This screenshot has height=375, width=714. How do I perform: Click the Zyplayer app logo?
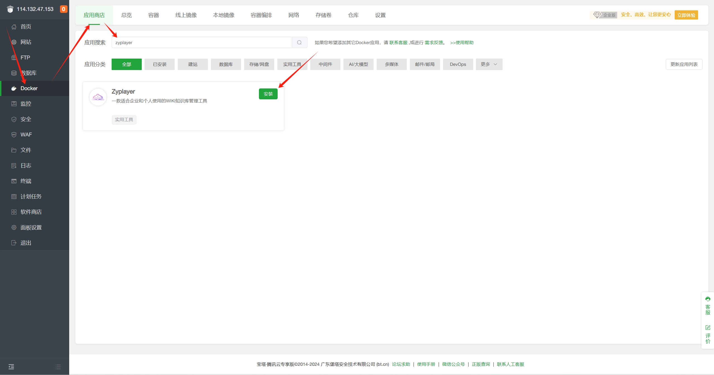coord(98,97)
